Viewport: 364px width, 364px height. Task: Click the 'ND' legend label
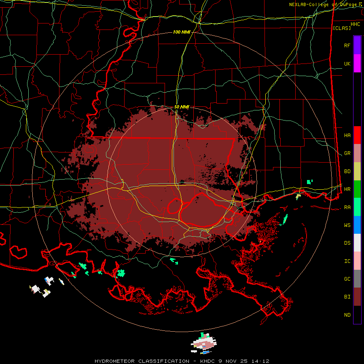point(347,315)
